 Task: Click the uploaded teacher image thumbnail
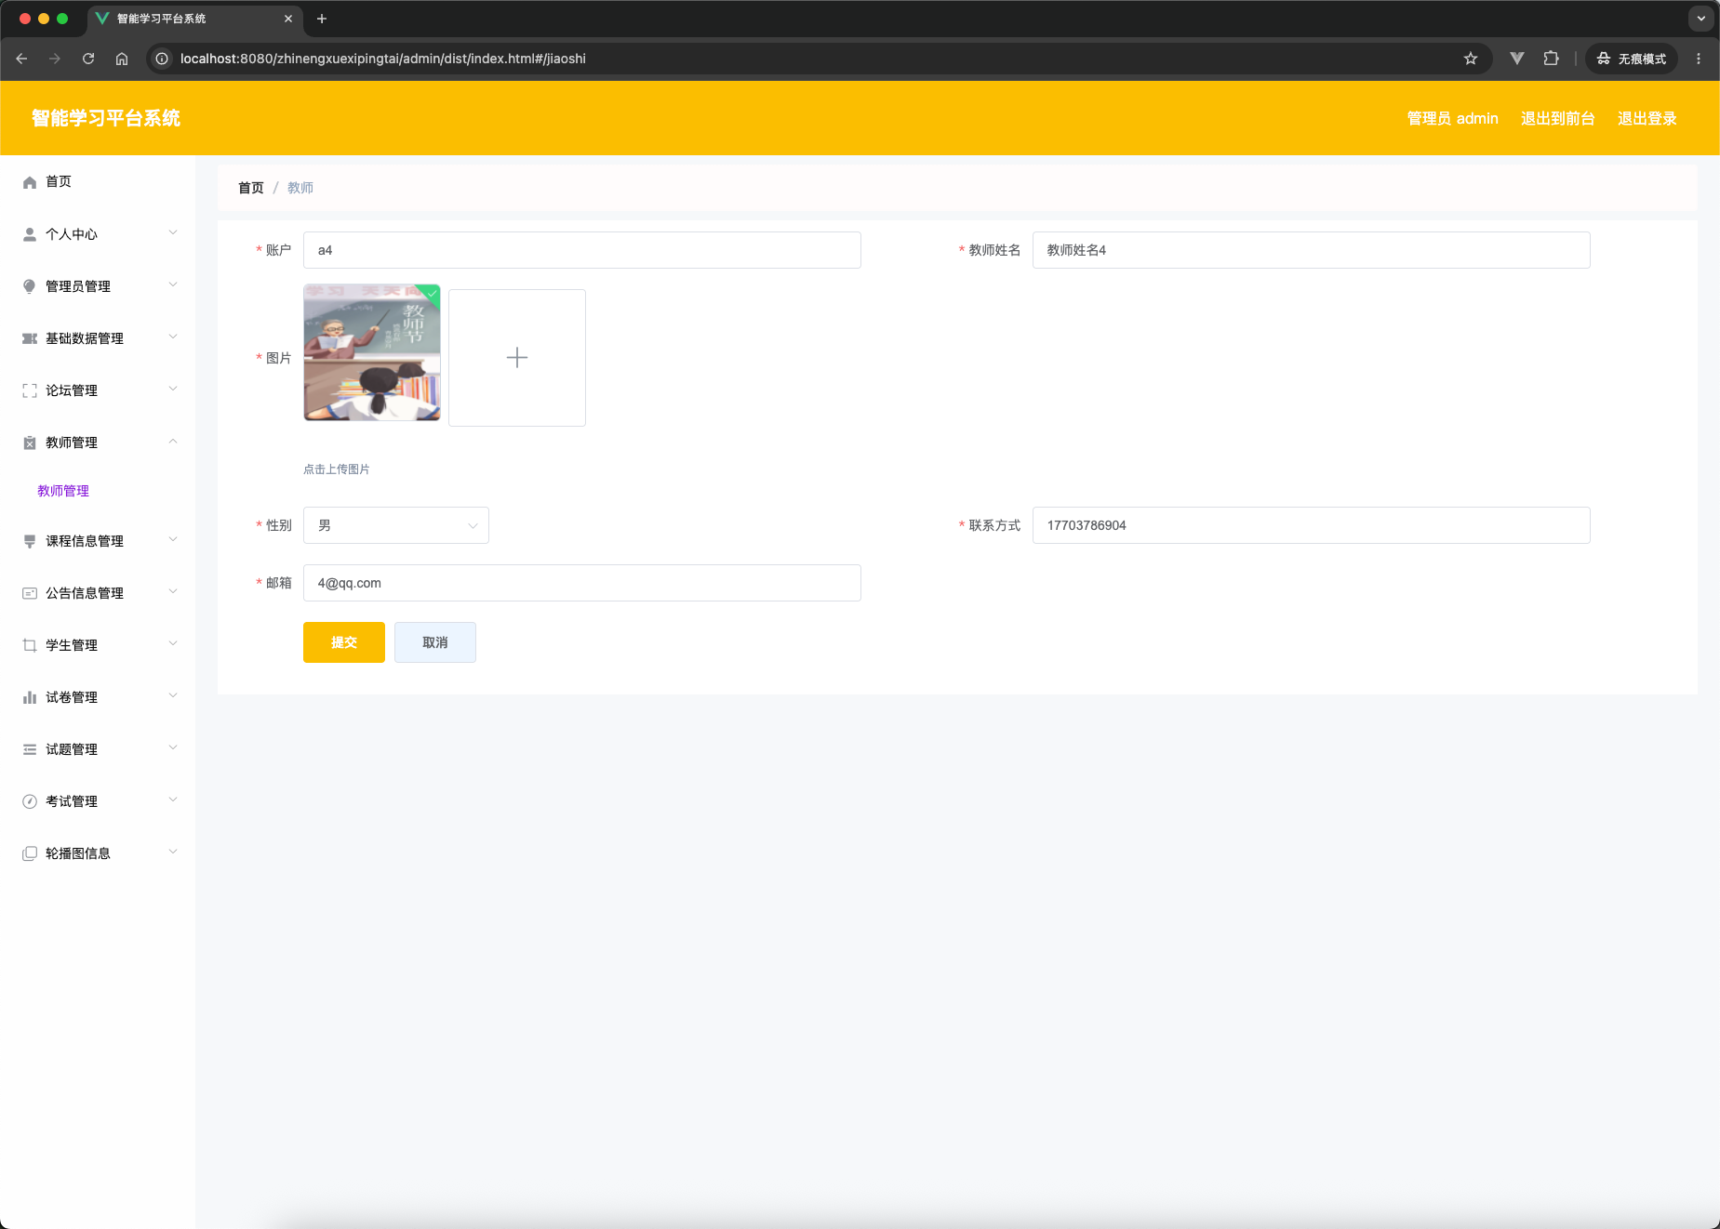point(372,352)
